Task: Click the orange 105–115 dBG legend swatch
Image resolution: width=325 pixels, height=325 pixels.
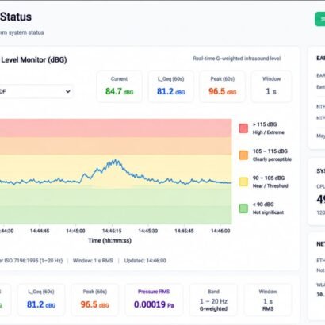Action: click(x=243, y=155)
